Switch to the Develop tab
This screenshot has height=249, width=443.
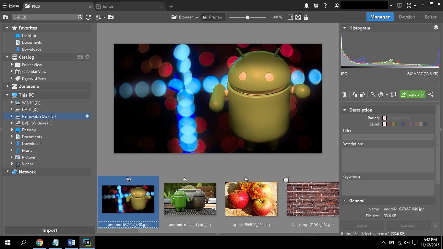(407, 17)
